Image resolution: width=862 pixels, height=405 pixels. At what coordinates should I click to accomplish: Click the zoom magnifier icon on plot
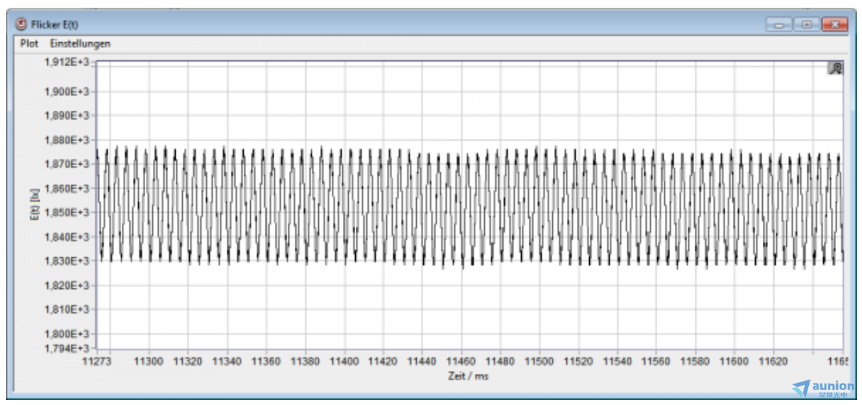(835, 68)
